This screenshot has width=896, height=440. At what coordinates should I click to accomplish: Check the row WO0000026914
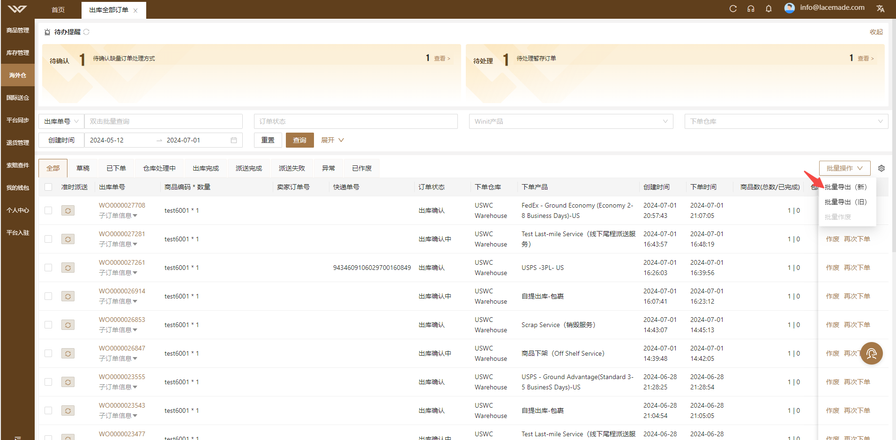coord(48,296)
